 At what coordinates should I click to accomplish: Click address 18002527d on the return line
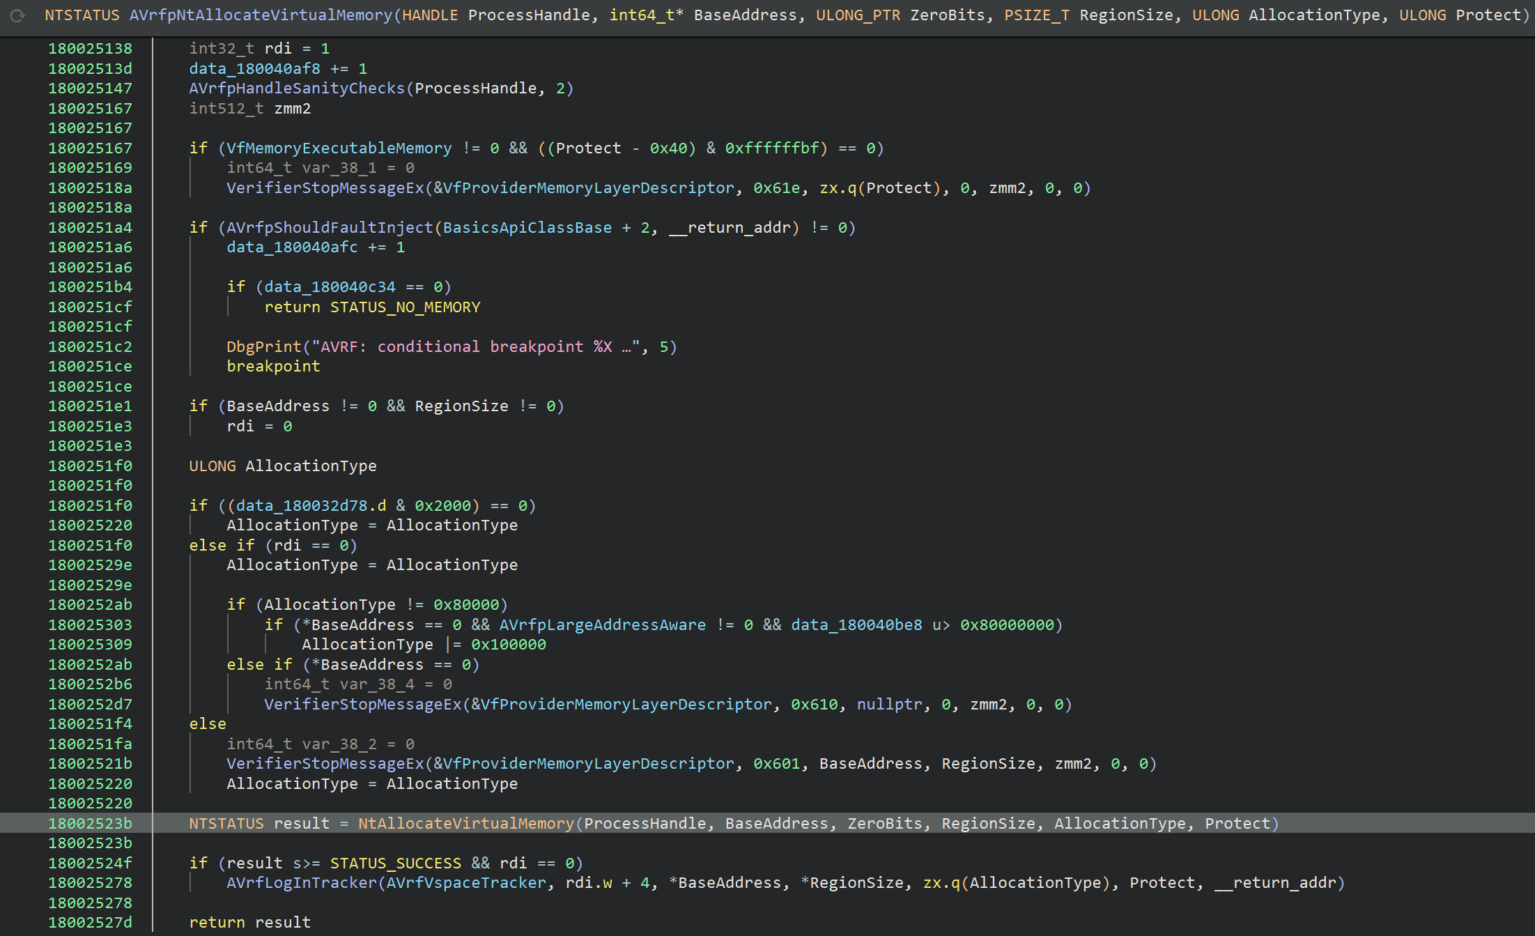click(90, 923)
